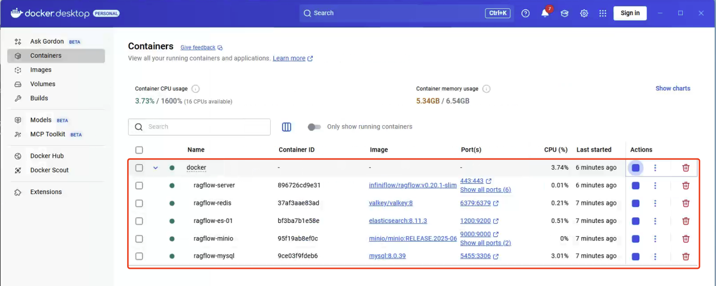Open more actions menu for ragflow-minio
Screen dimensions: 716x286
coord(655,239)
